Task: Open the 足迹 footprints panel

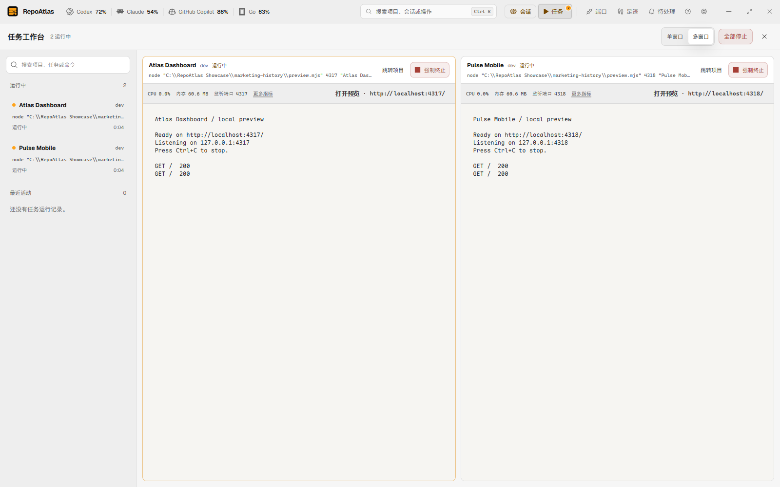Action: coord(628,12)
